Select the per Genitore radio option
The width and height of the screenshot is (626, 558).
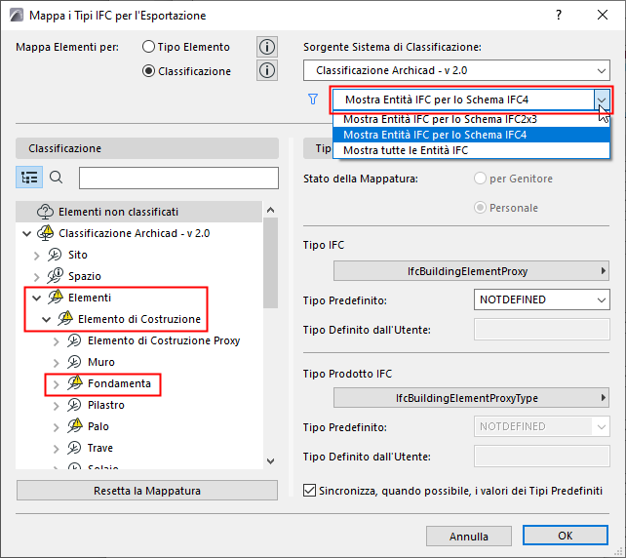coord(480,179)
